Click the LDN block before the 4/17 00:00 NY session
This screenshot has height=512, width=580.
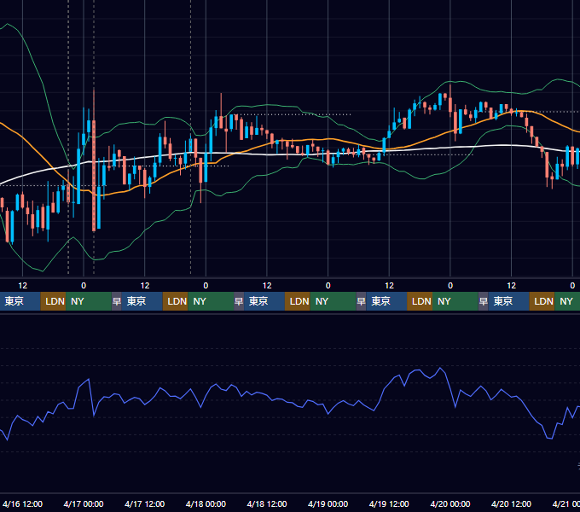coord(53,301)
